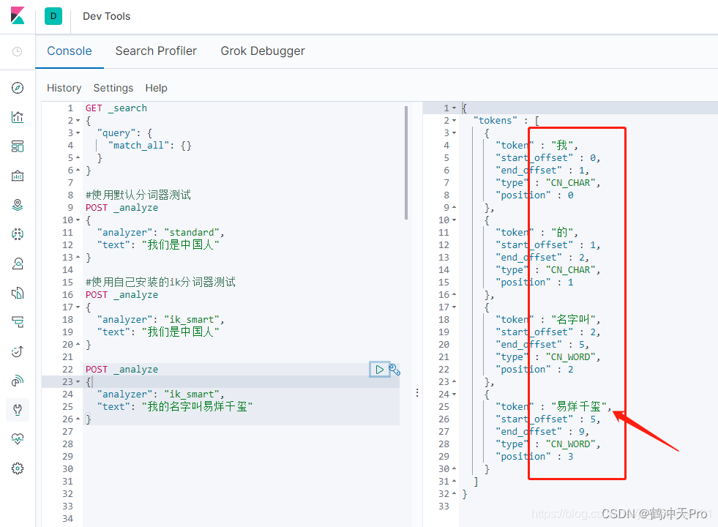This screenshot has height=527, width=718.
Task: Click the wrench icon next to play
Action: click(394, 370)
